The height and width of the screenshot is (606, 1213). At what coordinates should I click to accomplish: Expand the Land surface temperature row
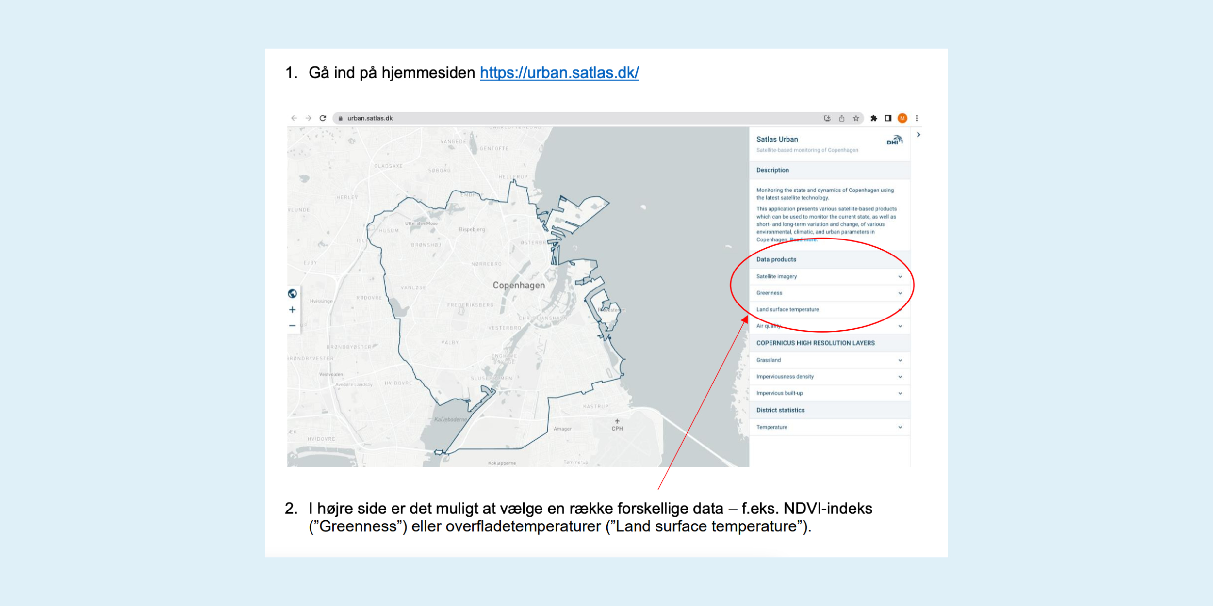click(x=829, y=309)
